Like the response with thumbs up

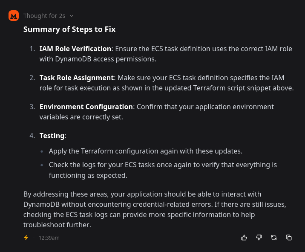(244, 238)
